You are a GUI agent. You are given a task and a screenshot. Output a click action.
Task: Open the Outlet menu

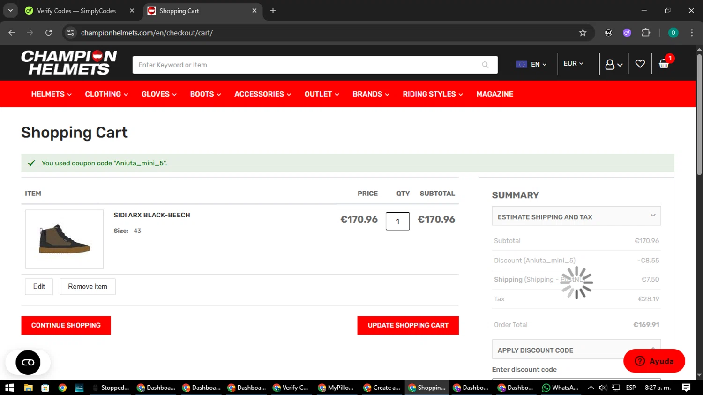[322, 94]
